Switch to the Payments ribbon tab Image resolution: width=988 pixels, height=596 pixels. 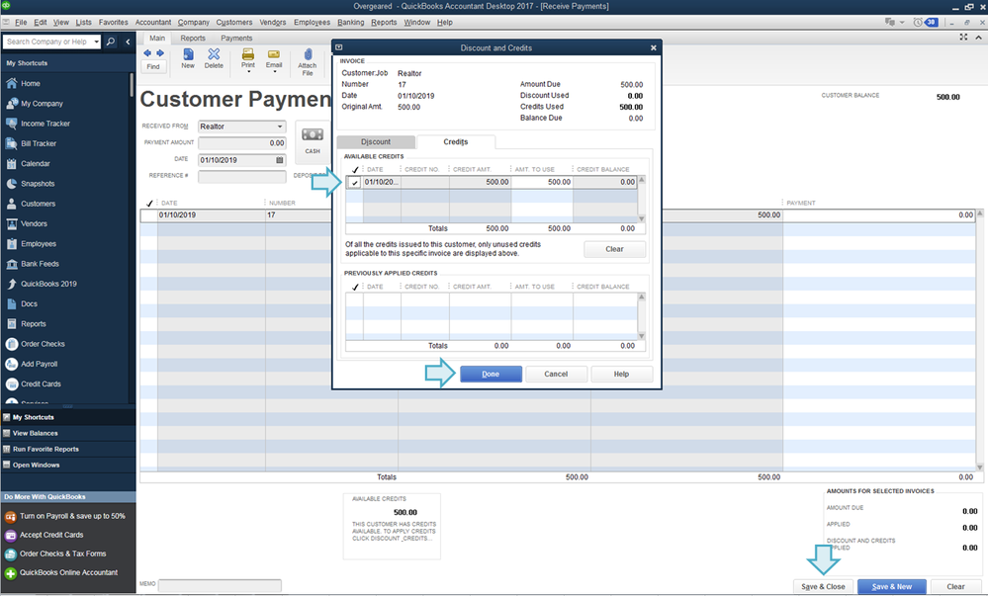coord(236,38)
